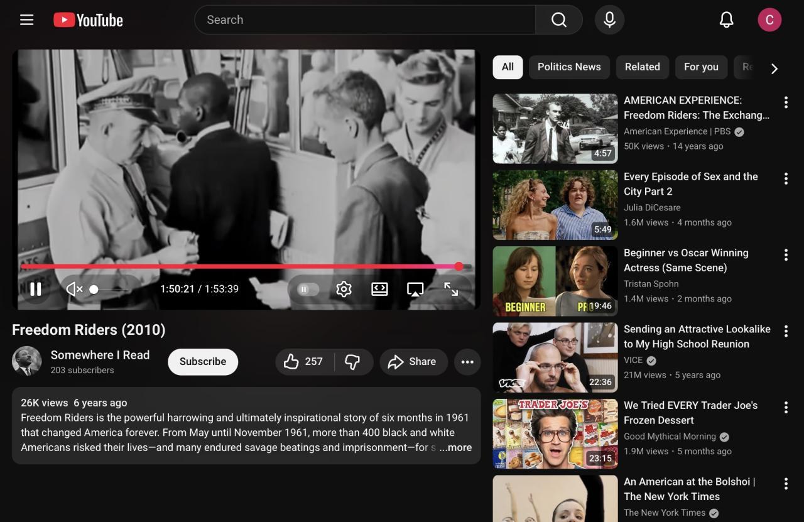
Task: Select the For you chip
Action: [x=701, y=67]
